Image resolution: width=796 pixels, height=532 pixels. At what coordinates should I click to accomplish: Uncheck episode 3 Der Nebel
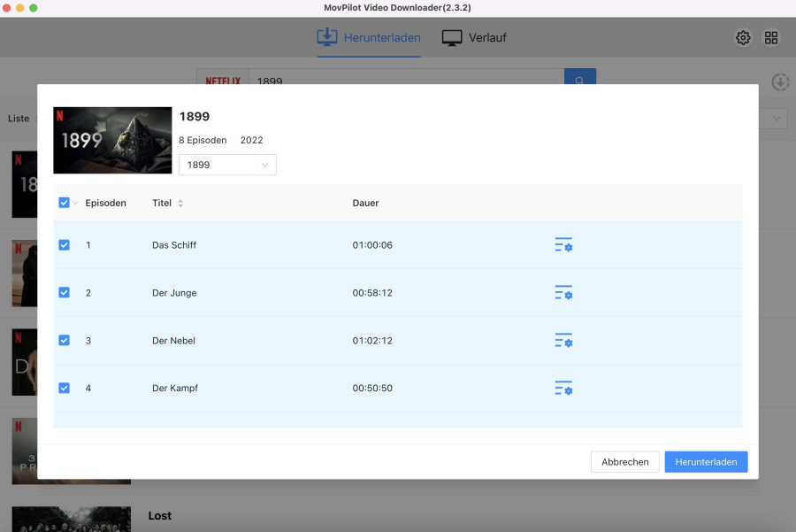click(64, 341)
